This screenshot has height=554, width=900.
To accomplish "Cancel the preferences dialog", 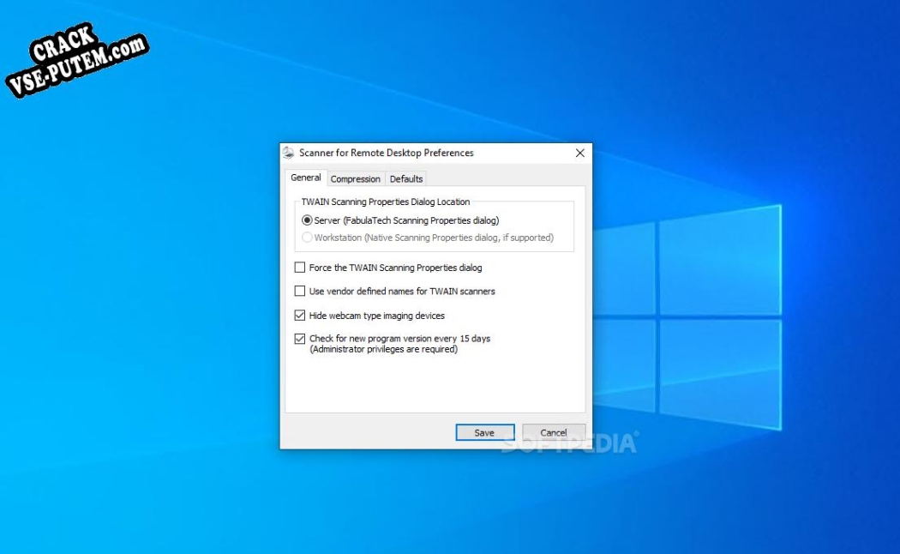I will [554, 432].
